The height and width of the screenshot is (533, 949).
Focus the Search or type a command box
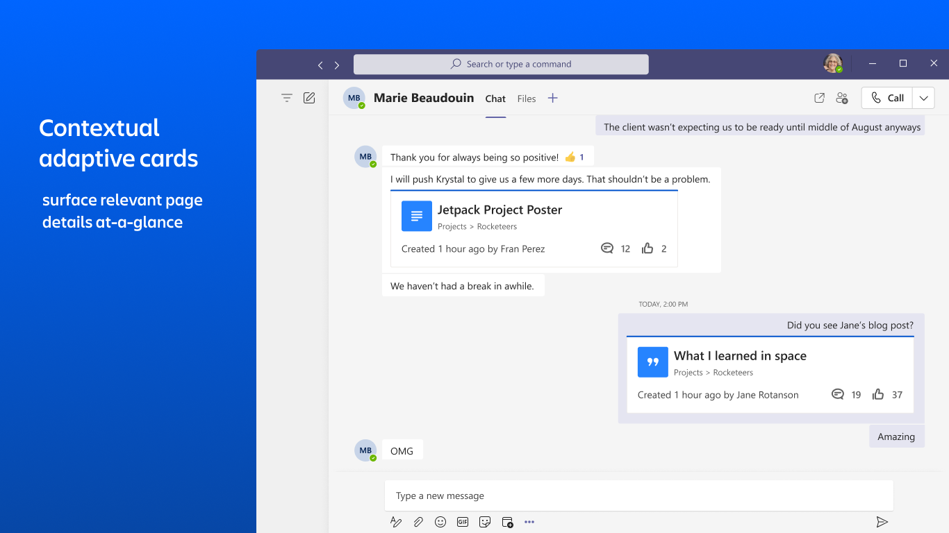(501, 65)
